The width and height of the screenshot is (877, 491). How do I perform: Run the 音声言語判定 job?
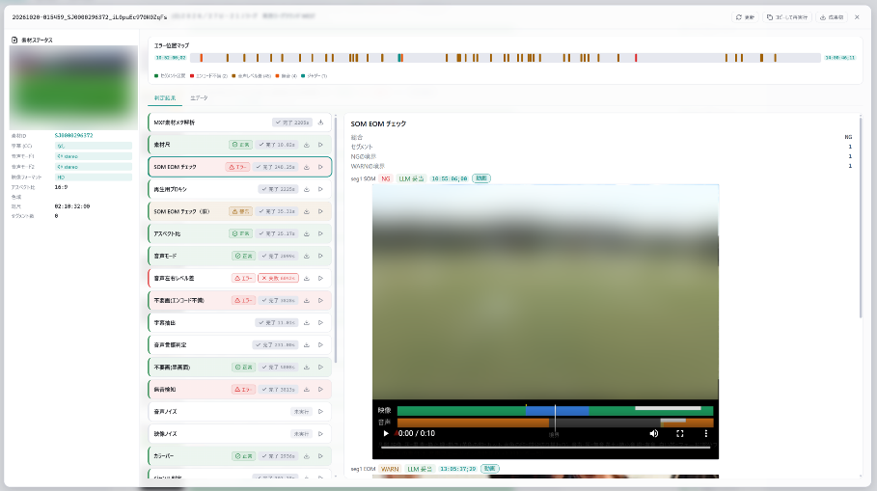click(321, 345)
